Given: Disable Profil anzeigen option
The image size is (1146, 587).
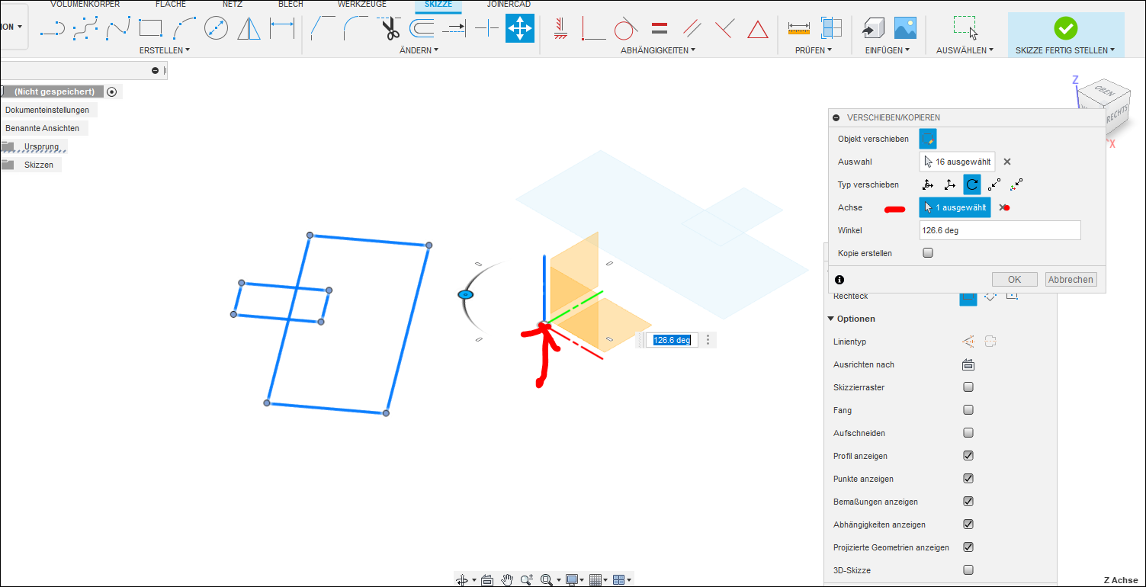Looking at the screenshot, I should click(x=968, y=455).
